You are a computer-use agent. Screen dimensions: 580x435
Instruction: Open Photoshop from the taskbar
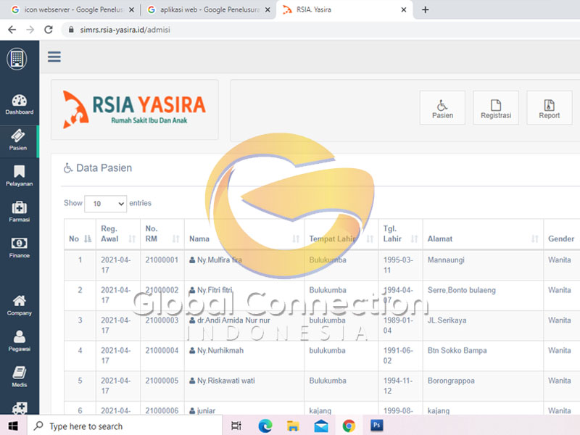(376, 426)
